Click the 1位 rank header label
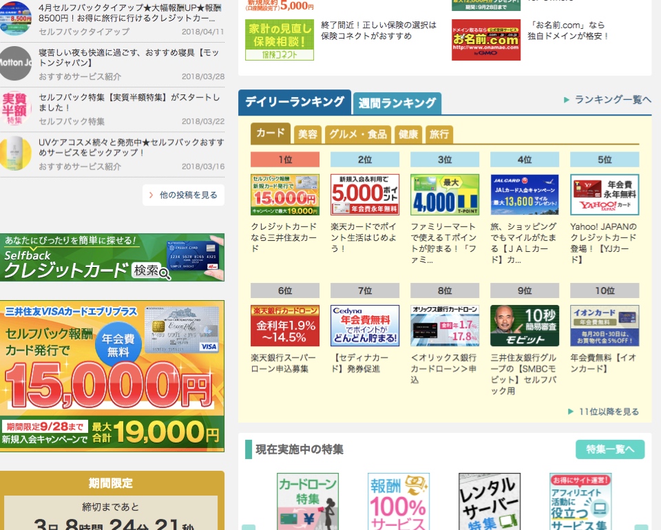 (285, 160)
